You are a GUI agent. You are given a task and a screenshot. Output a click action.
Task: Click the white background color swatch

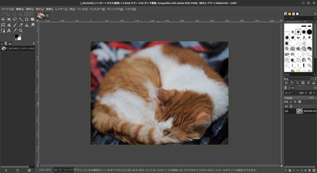coord(19,38)
